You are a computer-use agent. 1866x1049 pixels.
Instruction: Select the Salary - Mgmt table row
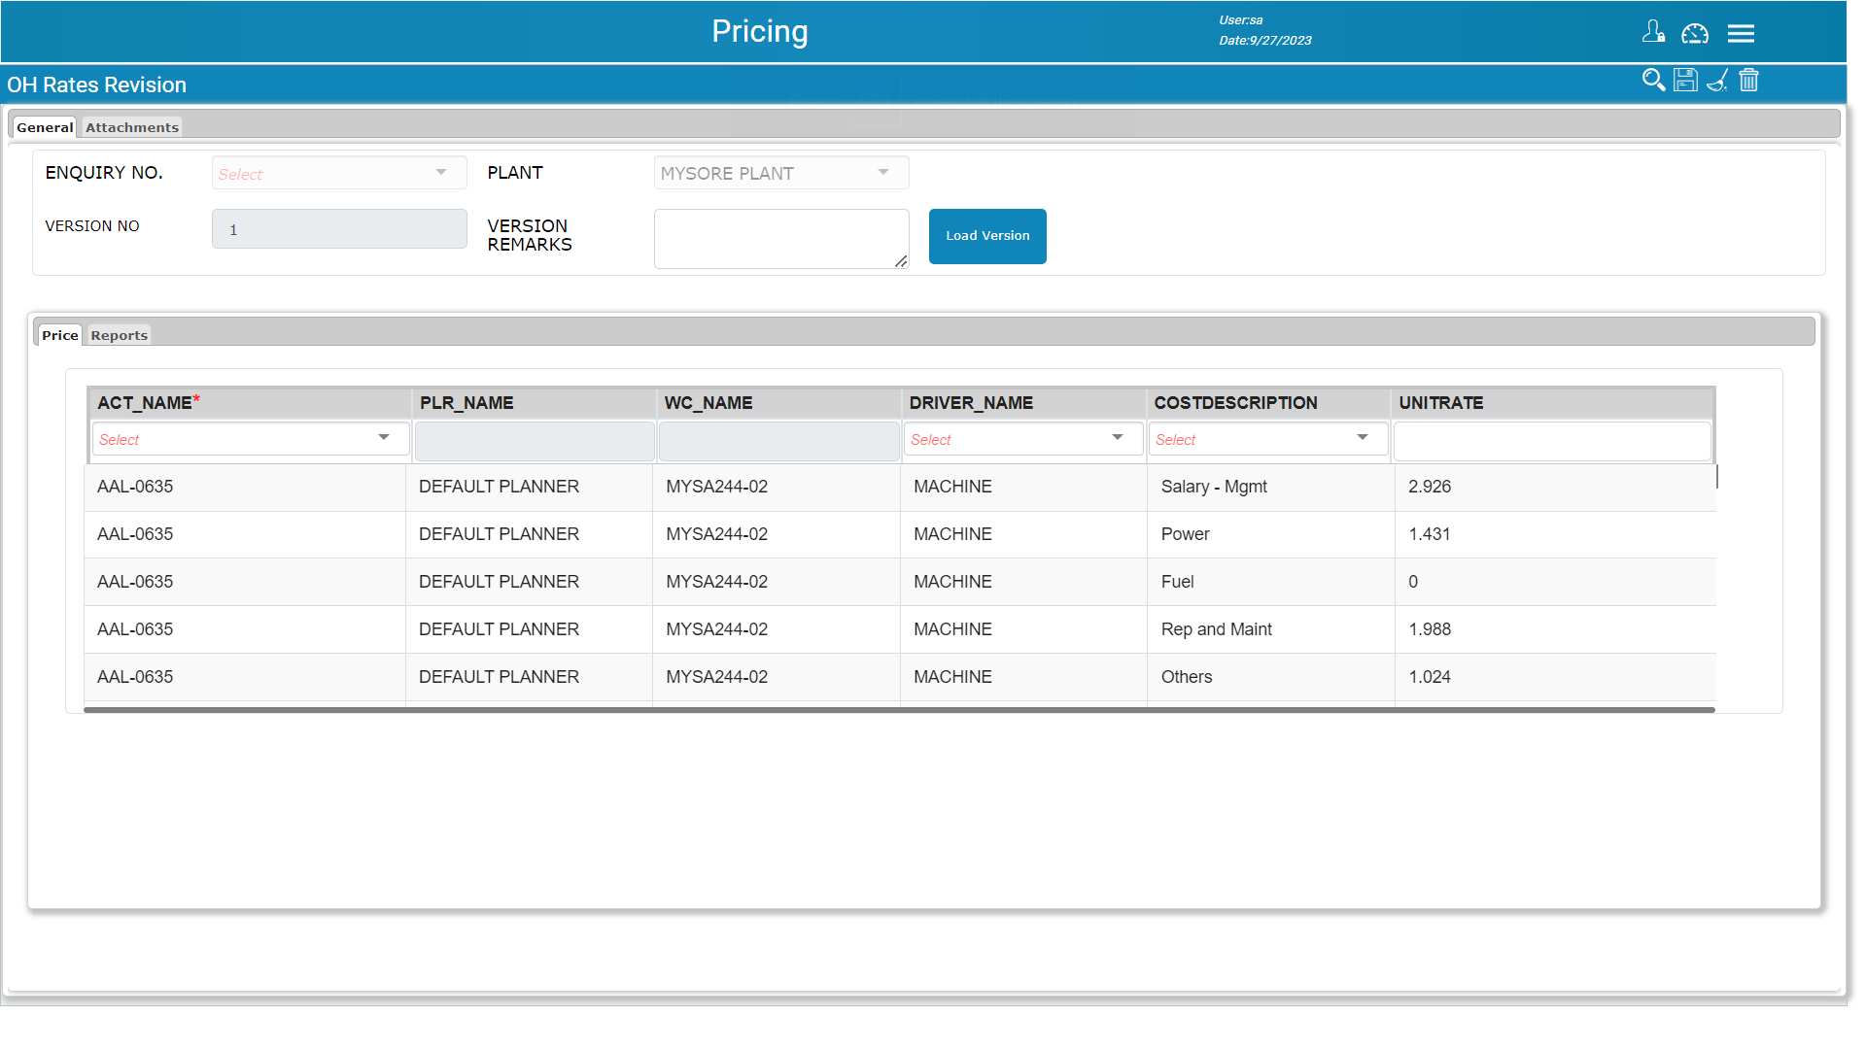click(x=1214, y=487)
